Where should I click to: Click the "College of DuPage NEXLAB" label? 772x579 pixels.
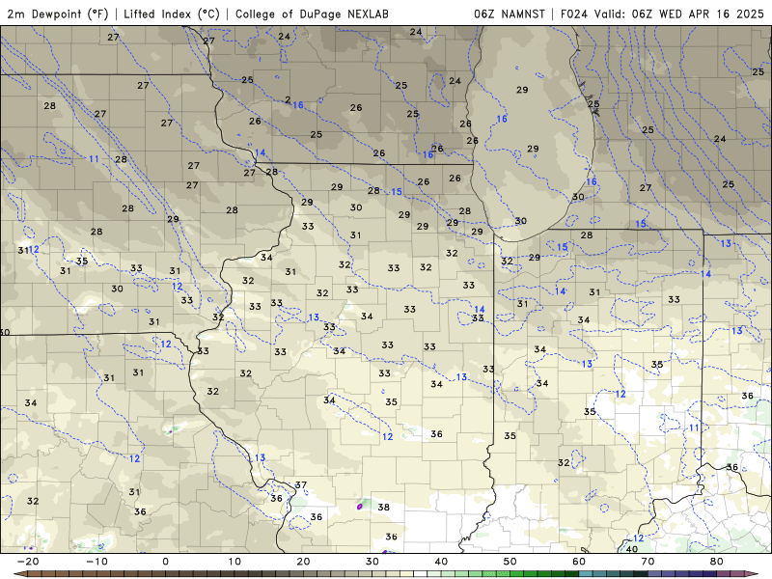[x=312, y=14]
